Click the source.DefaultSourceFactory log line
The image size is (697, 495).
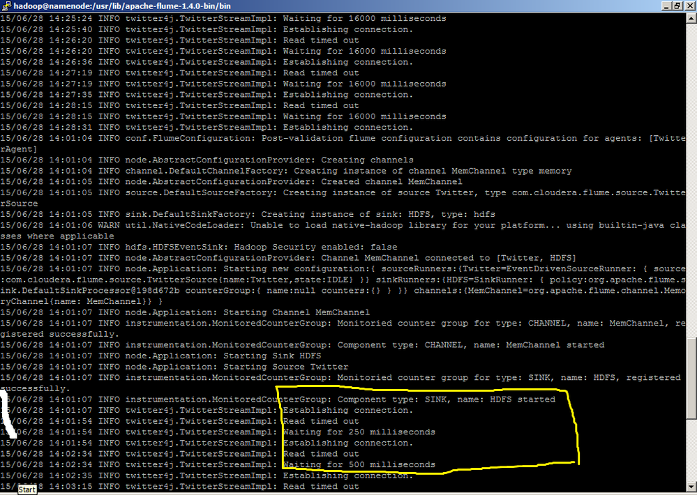[x=343, y=198]
